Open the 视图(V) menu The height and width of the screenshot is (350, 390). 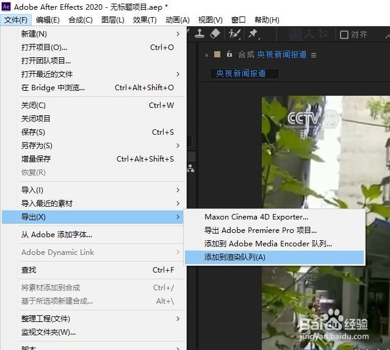point(210,20)
